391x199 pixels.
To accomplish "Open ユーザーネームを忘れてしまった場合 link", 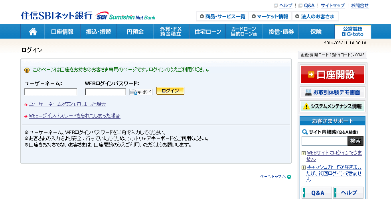I will 67,104.
